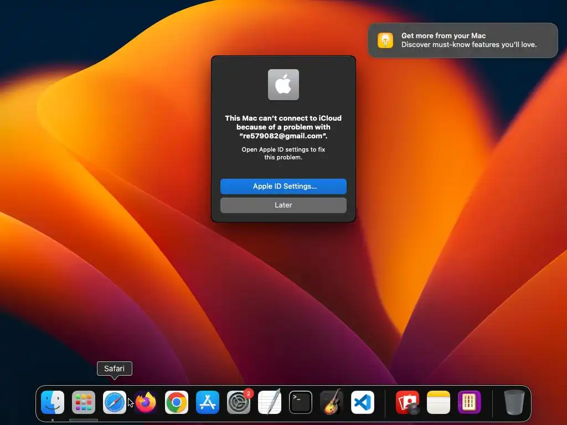This screenshot has width=567, height=425.
Task: Open Launchpad in the dock
Action: (x=84, y=402)
